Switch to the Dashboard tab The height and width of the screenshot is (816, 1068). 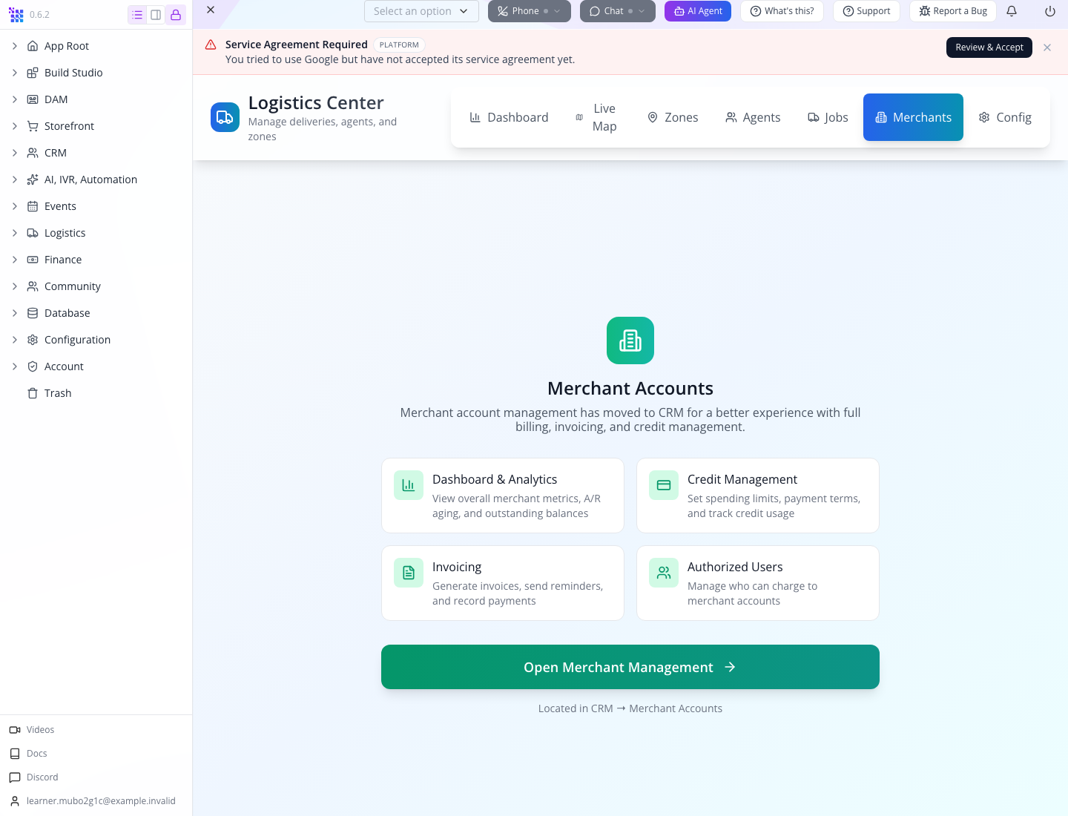(509, 117)
